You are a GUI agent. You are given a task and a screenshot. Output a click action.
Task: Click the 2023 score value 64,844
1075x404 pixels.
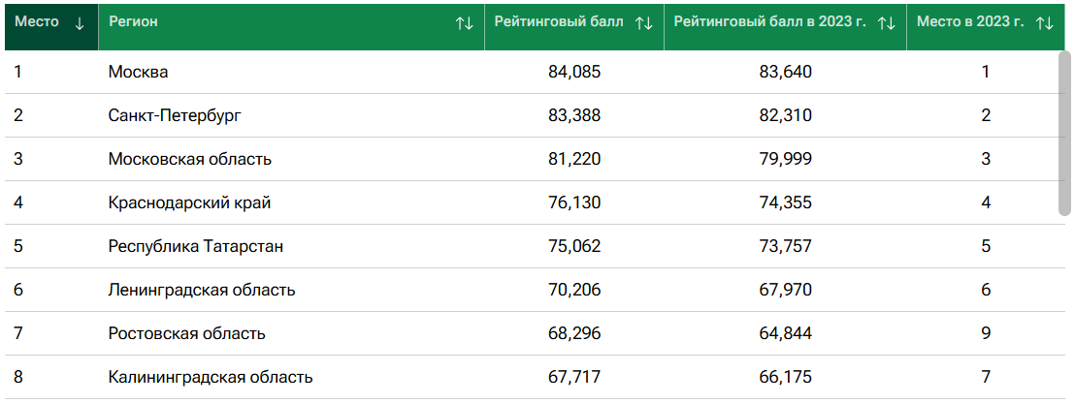[785, 333]
